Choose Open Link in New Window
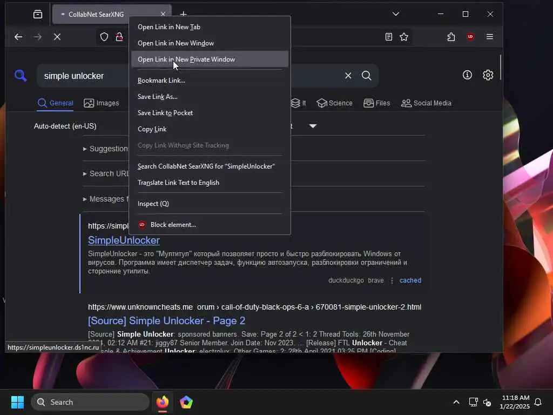This screenshot has width=553, height=415. tap(210, 43)
